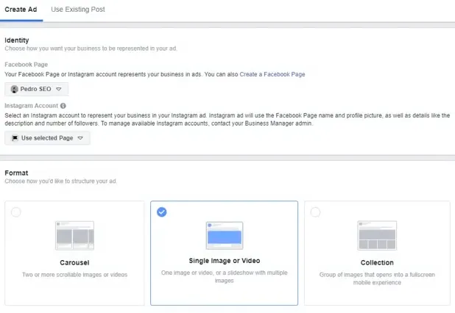Click 'One image or video, or a slideshow' description
This screenshot has height=313, width=455.
tap(225, 276)
